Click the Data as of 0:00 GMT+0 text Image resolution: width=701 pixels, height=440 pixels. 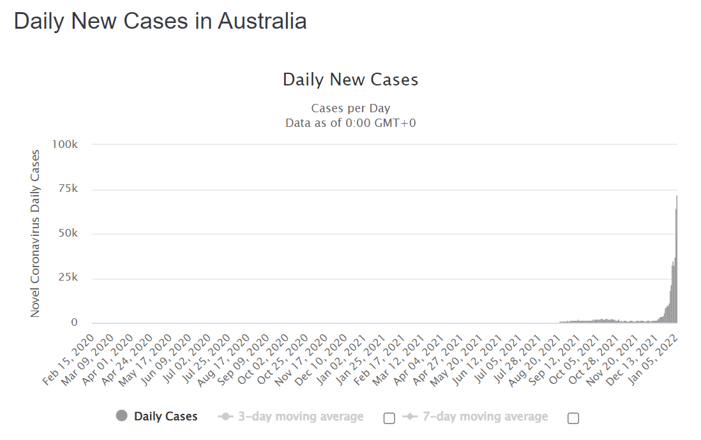coord(350,122)
